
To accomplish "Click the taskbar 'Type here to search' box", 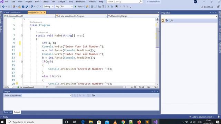I will [34, 122].
